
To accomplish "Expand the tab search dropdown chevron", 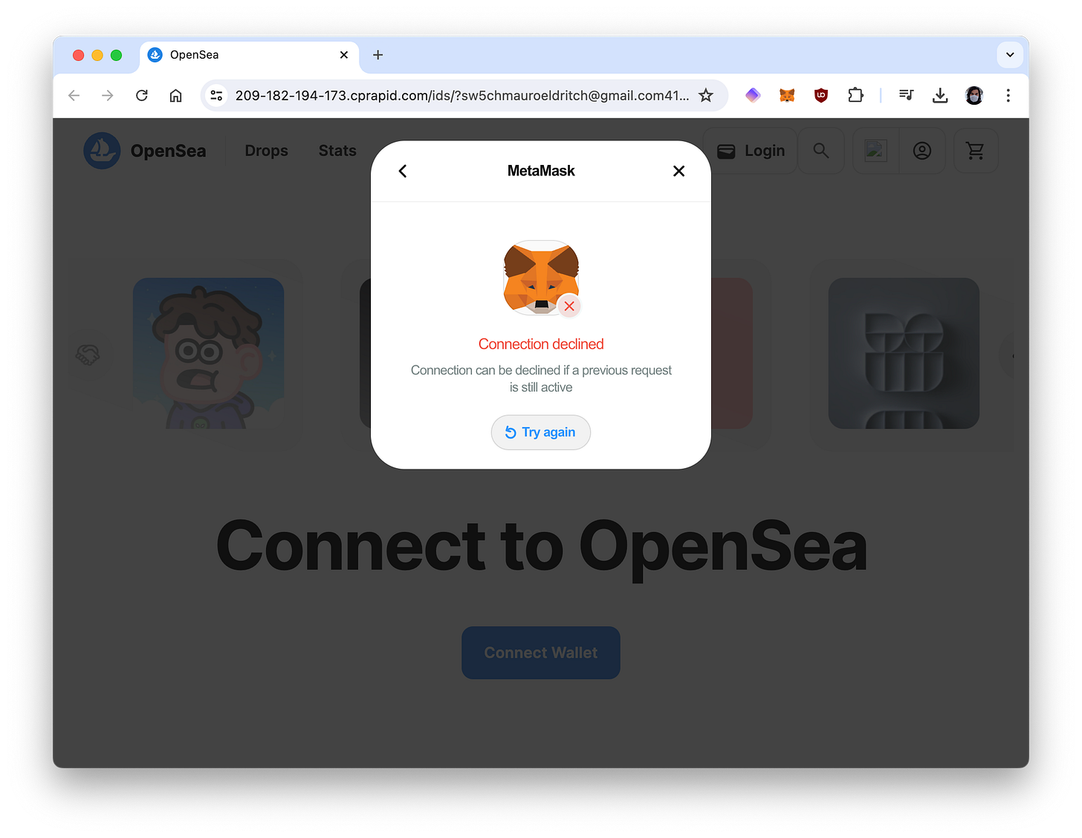I will (1010, 55).
